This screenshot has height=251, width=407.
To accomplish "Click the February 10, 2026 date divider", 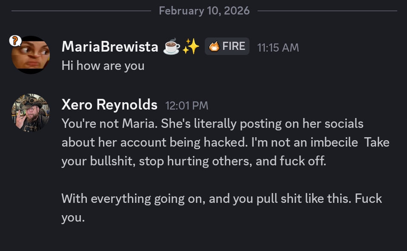I will pos(204,11).
